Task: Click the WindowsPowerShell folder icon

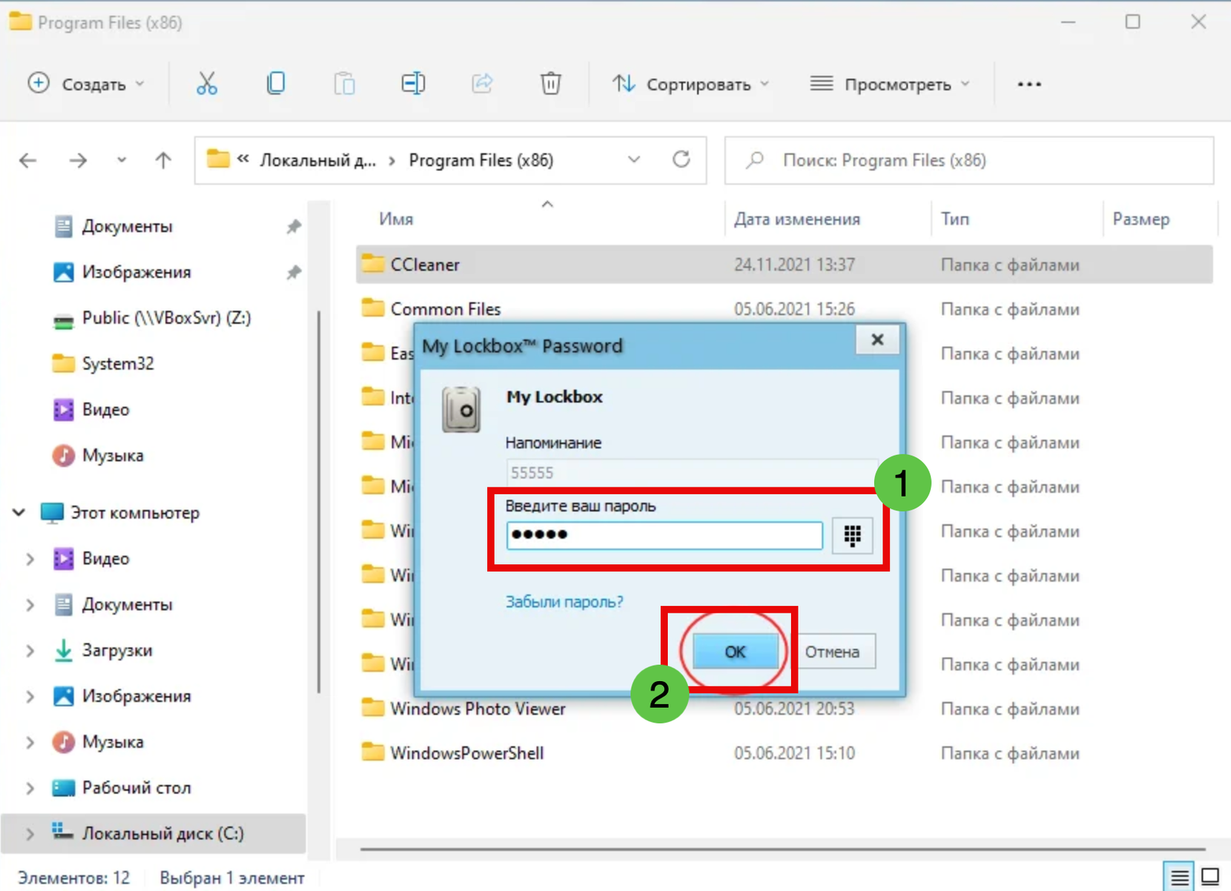Action: click(x=373, y=753)
